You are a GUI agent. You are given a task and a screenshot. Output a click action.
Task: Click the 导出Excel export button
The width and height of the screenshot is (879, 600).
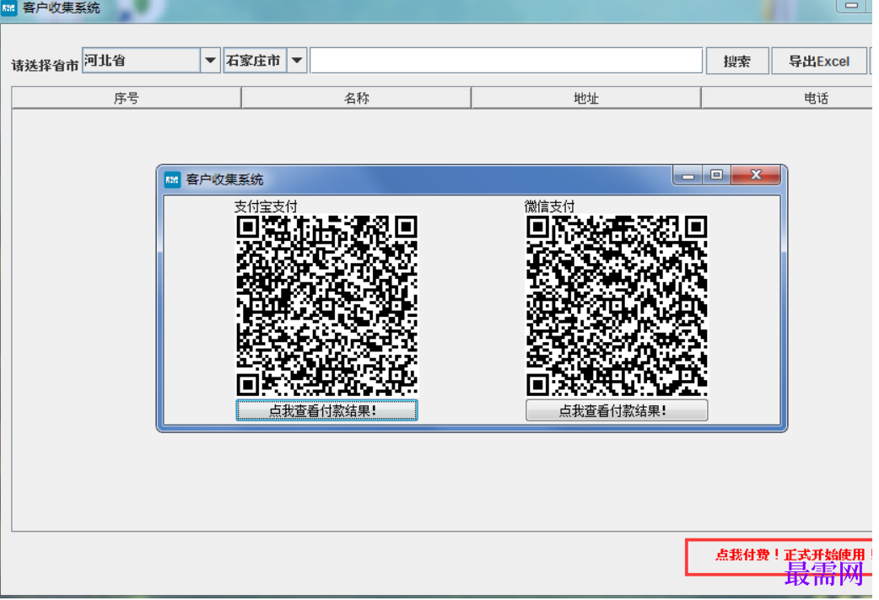point(819,61)
